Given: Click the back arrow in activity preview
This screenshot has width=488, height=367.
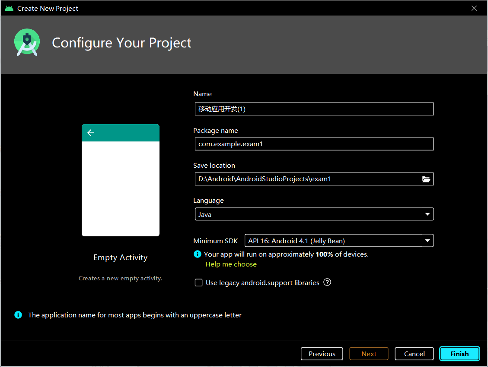Looking at the screenshot, I should pos(91,133).
